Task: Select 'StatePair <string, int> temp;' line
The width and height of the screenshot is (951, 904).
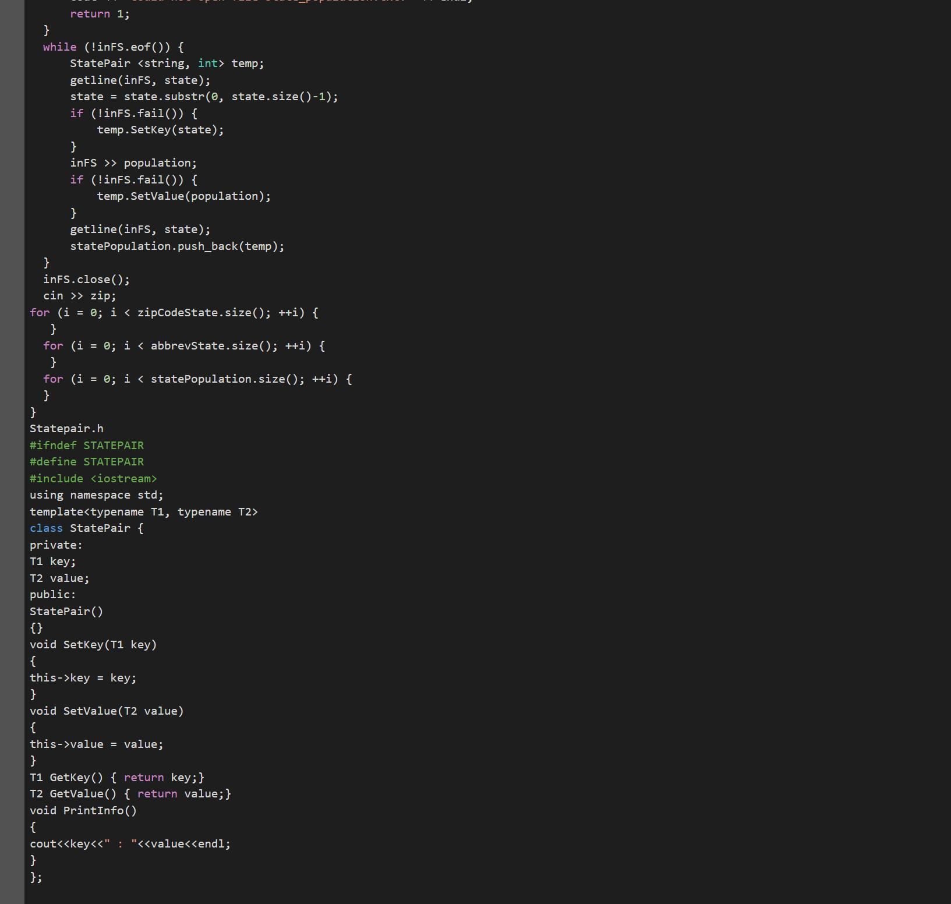Action: (x=167, y=63)
